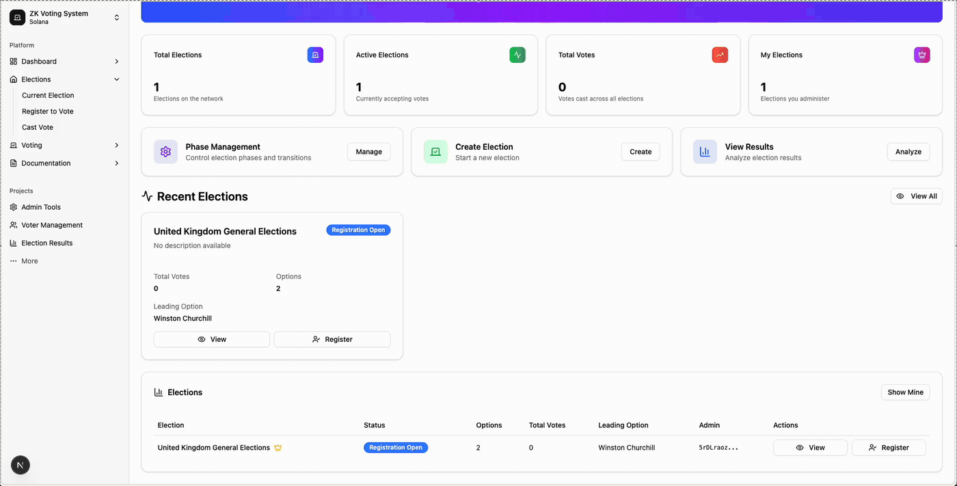This screenshot has width=957, height=486.
Task: Click View All with eye icon
Action: pyautogui.click(x=916, y=196)
